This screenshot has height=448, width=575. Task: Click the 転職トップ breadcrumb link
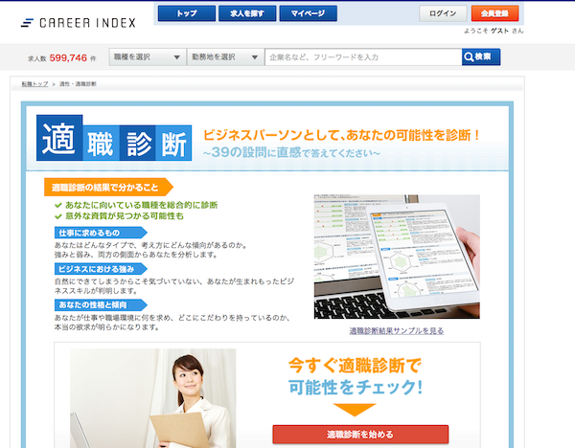[x=34, y=84]
